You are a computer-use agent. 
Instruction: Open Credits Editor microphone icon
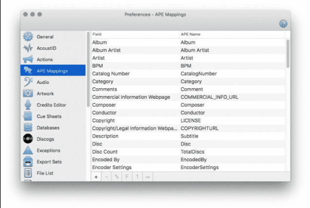coord(28,105)
